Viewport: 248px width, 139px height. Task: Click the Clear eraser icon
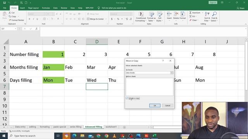click(x=190, y=20)
